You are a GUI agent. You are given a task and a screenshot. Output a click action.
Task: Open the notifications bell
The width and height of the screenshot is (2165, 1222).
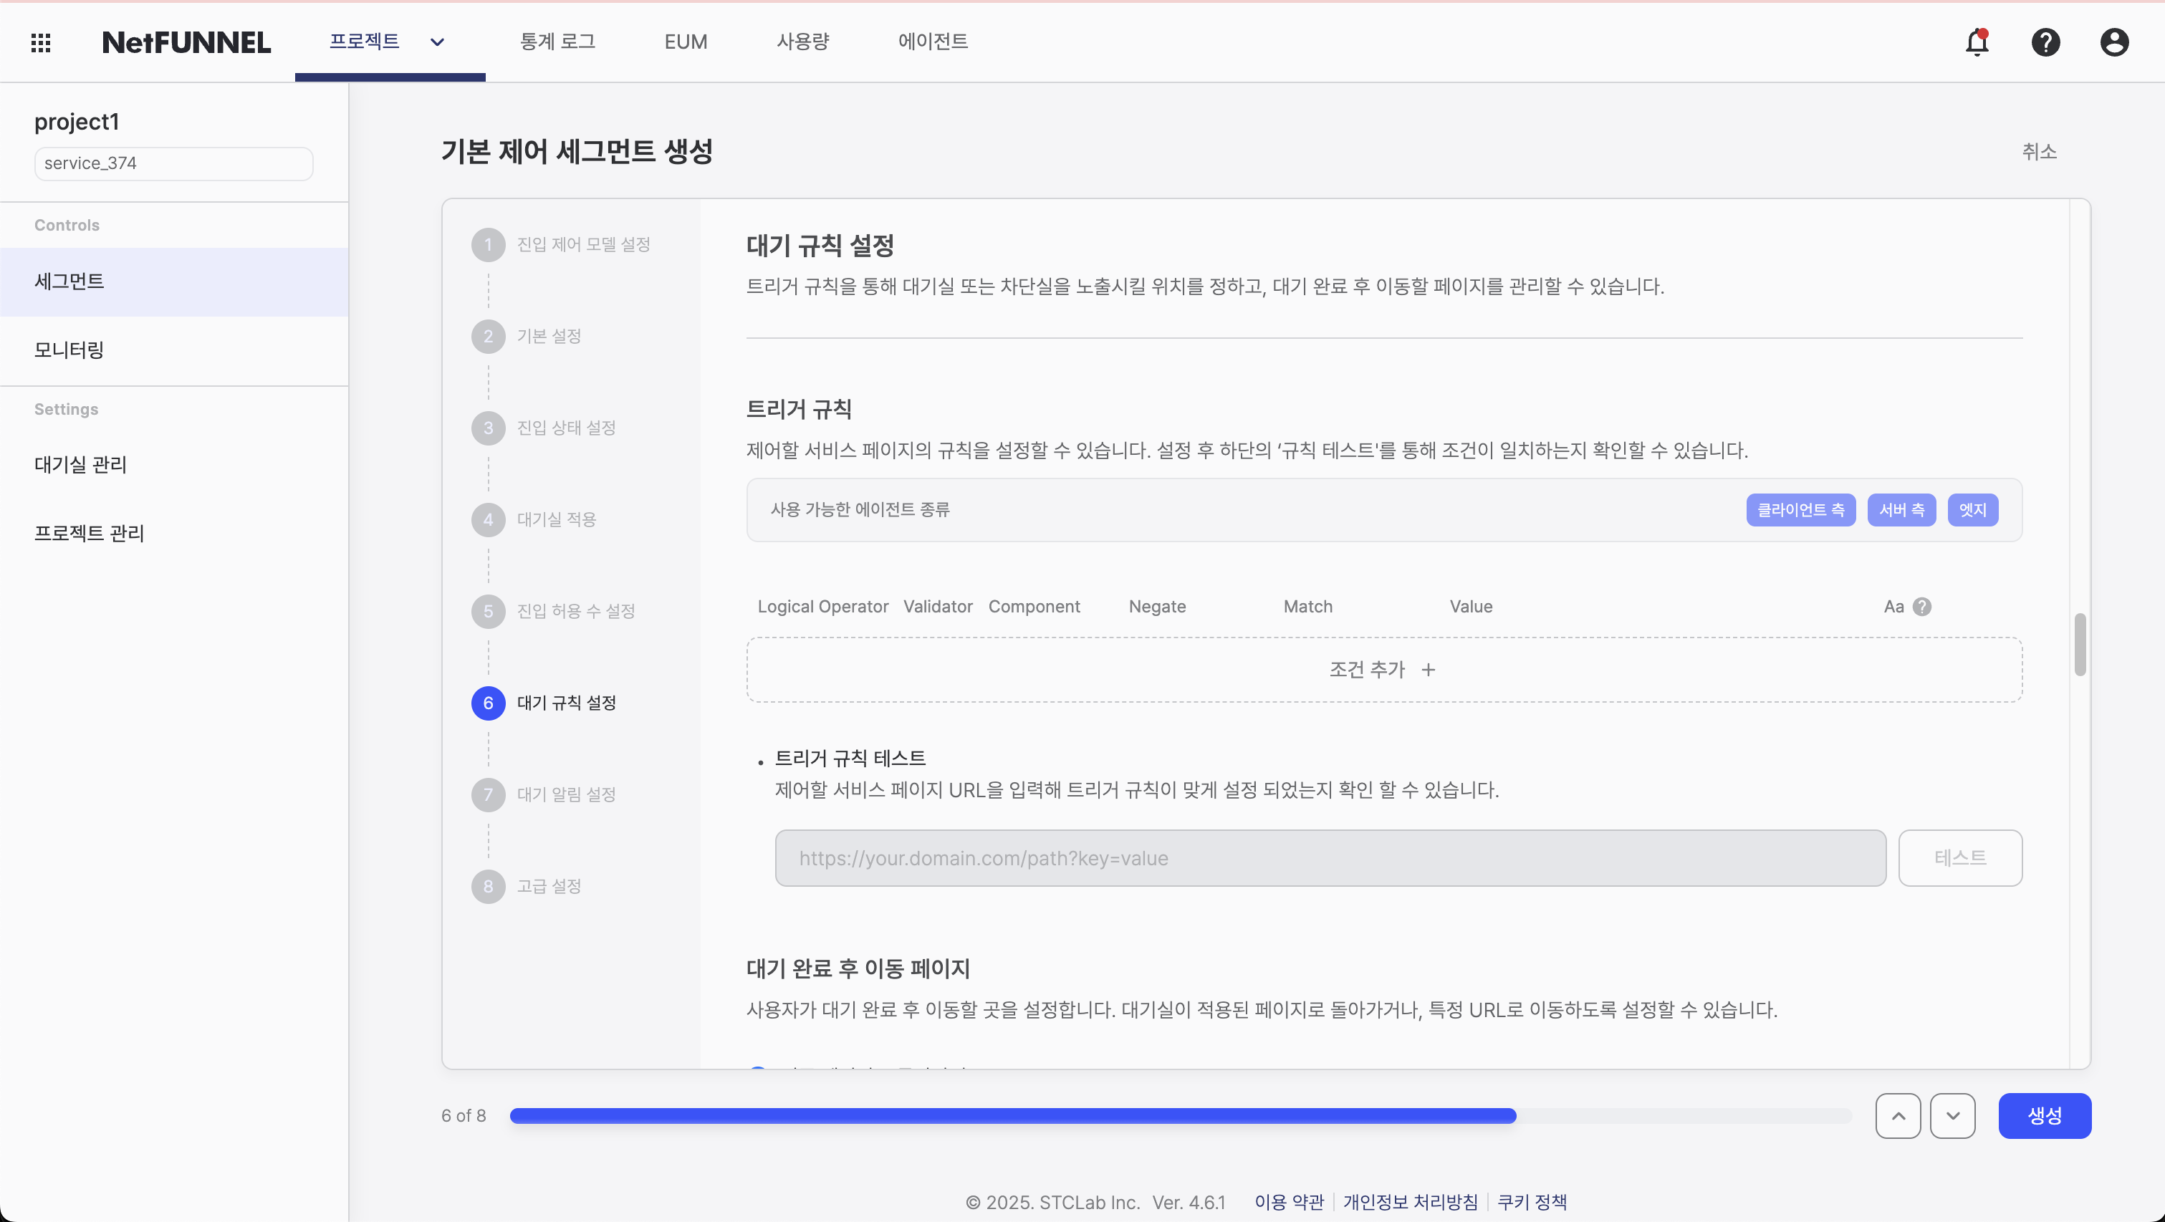tap(1977, 42)
